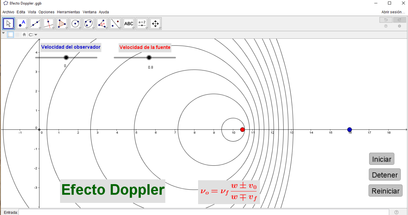408x215 pixels.
Task: Open the Archivo menu
Action: 8,12
